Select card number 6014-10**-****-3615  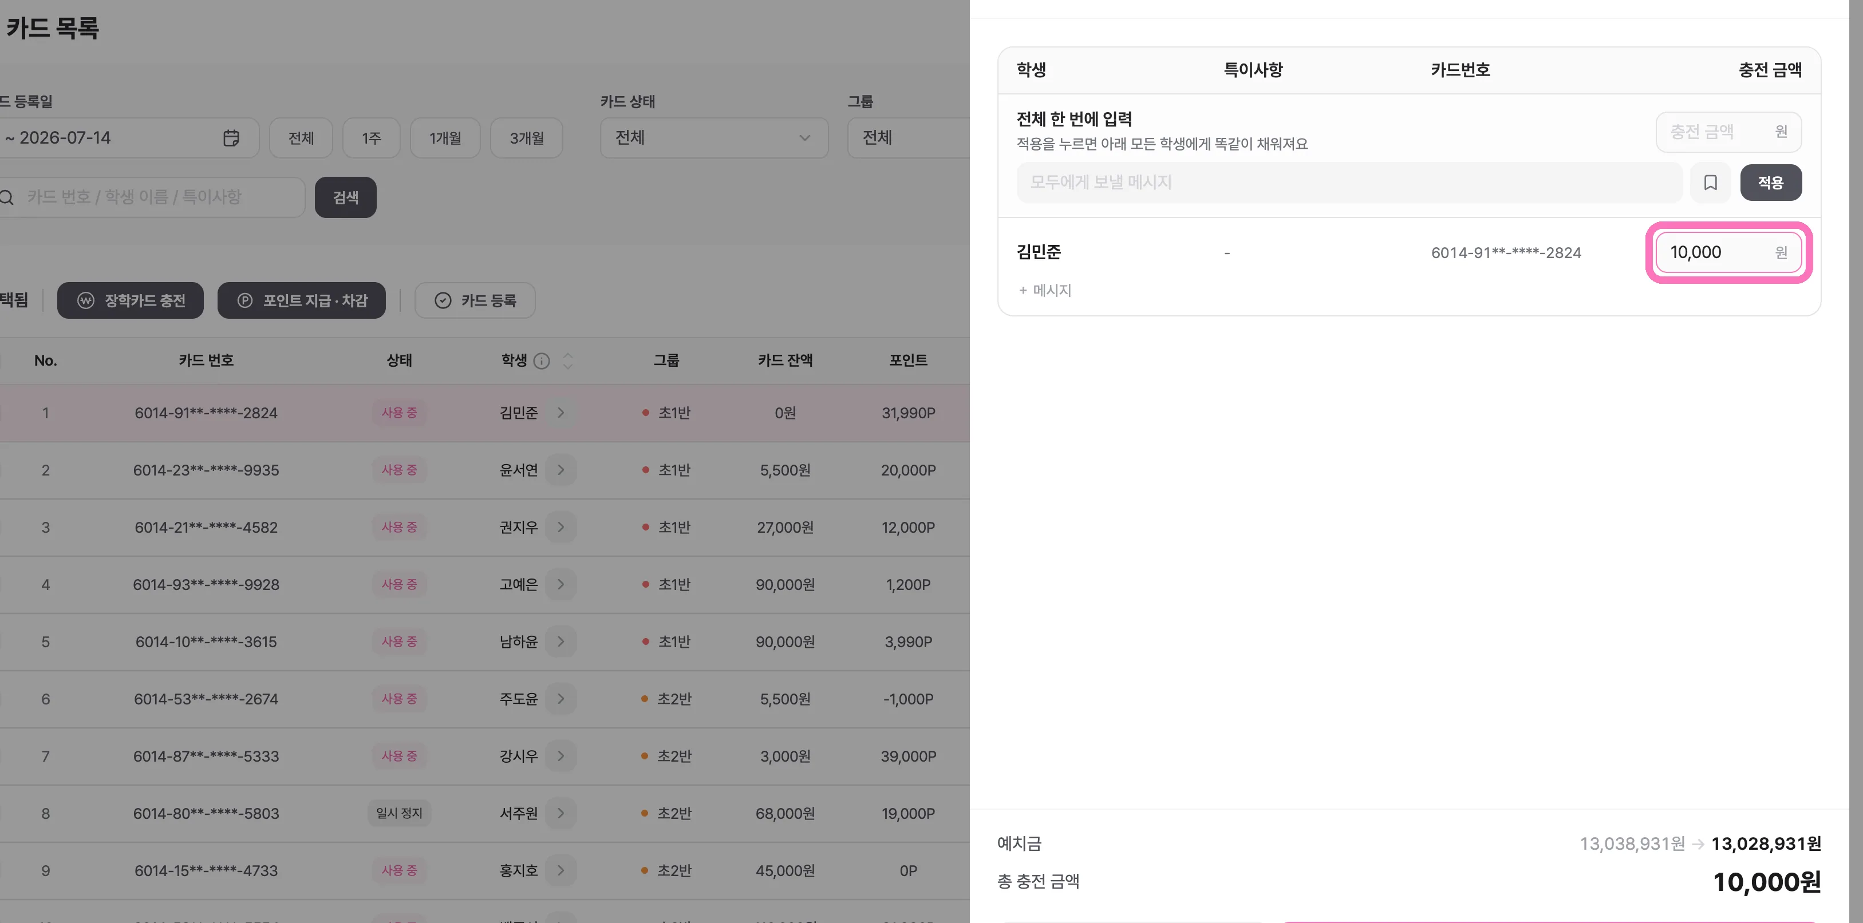click(x=206, y=642)
